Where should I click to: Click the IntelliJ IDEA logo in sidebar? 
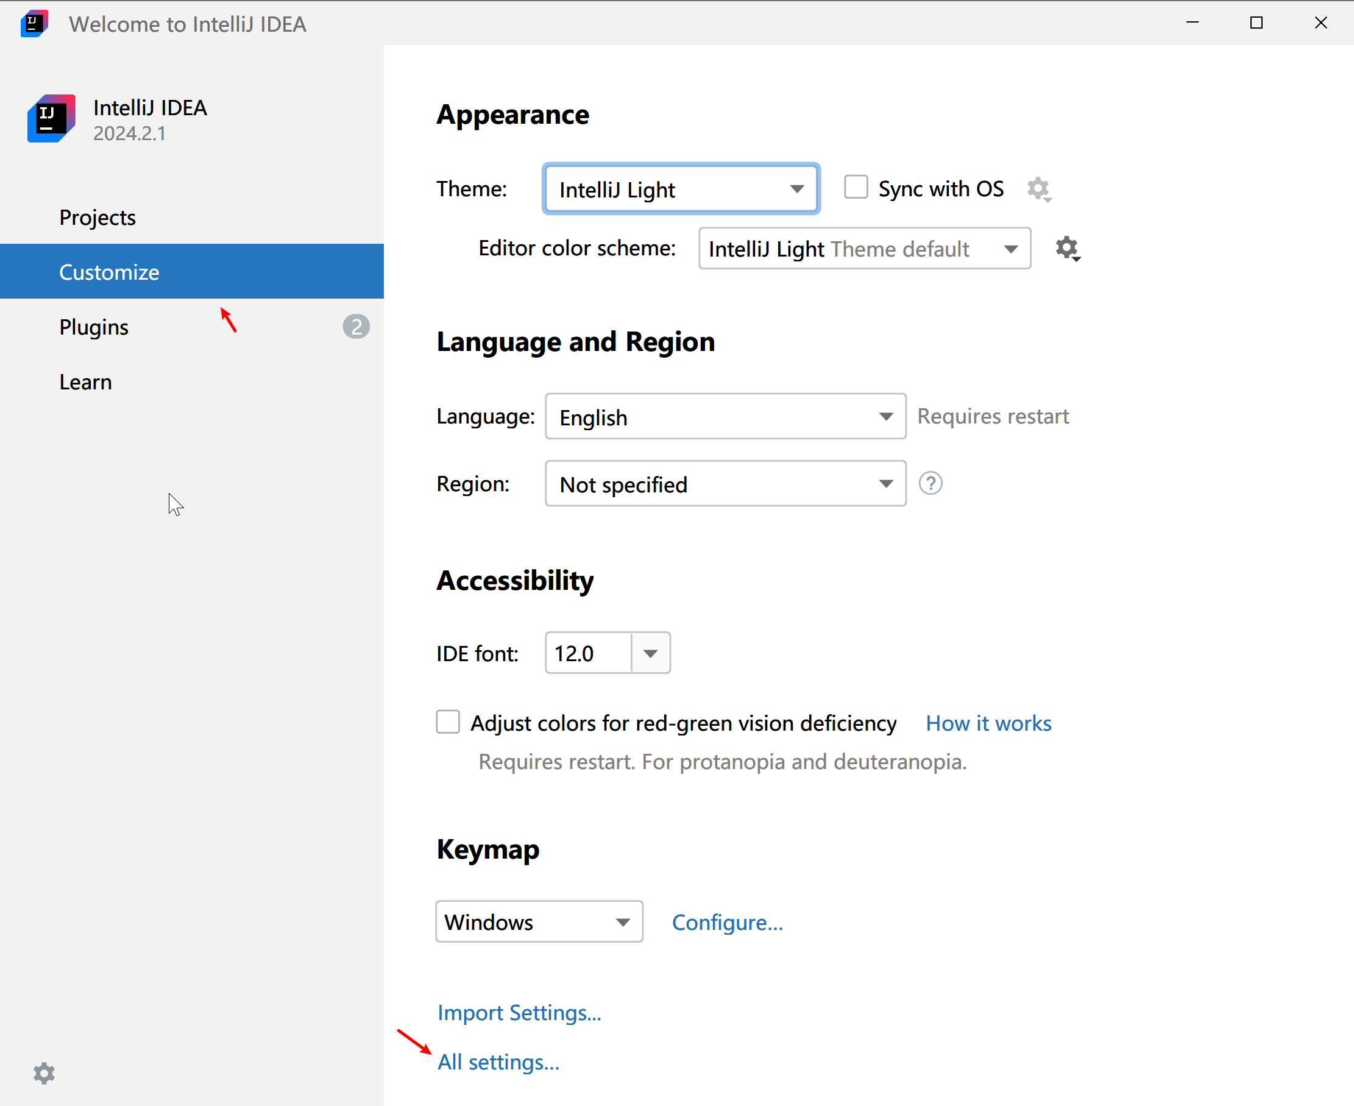click(x=52, y=119)
